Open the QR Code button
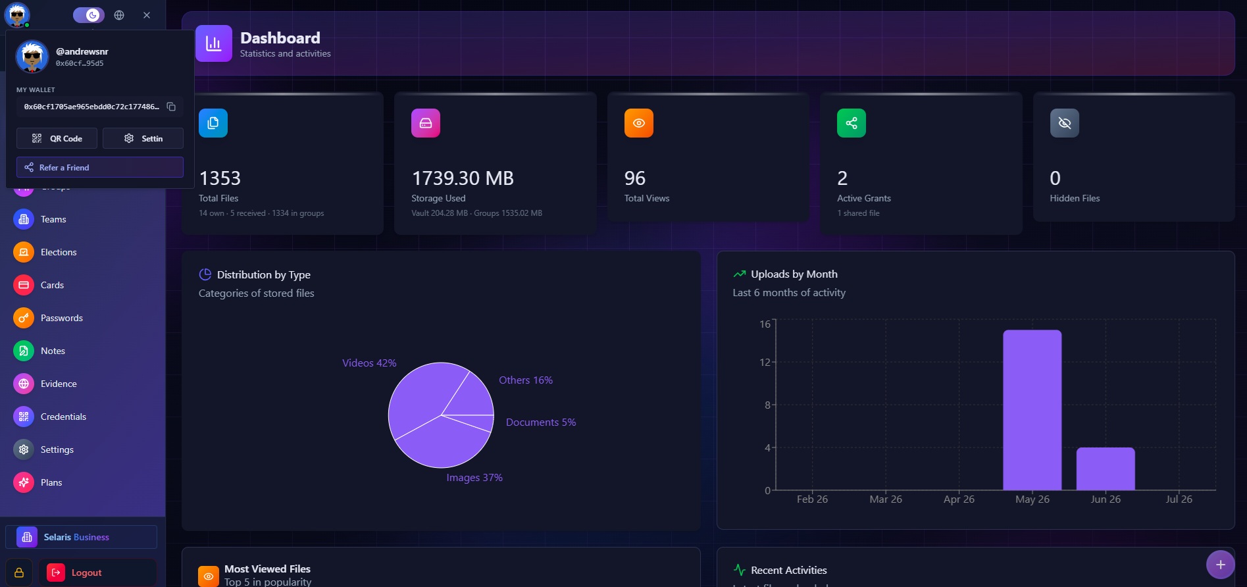The height and width of the screenshot is (587, 1247). [57, 138]
